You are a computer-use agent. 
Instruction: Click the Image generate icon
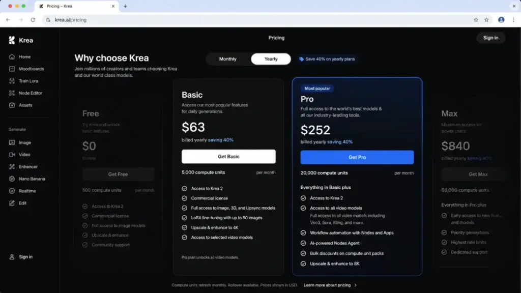12,142
